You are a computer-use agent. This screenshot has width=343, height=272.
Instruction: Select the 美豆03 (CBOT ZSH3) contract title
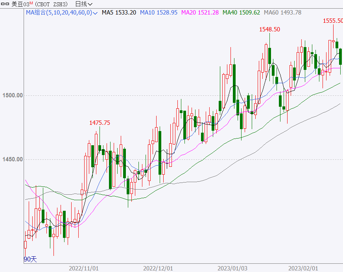click(40, 4)
